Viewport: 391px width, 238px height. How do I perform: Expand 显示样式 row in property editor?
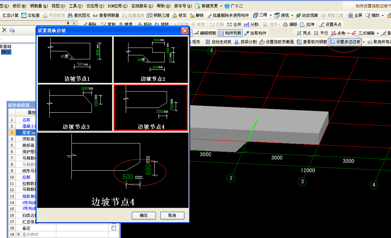click(18, 235)
